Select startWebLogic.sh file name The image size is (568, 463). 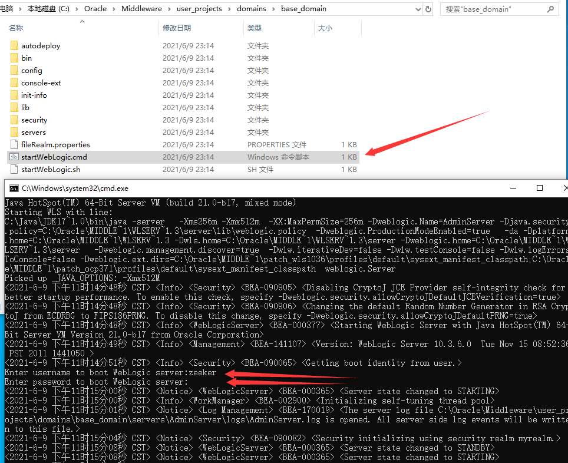coord(50,169)
